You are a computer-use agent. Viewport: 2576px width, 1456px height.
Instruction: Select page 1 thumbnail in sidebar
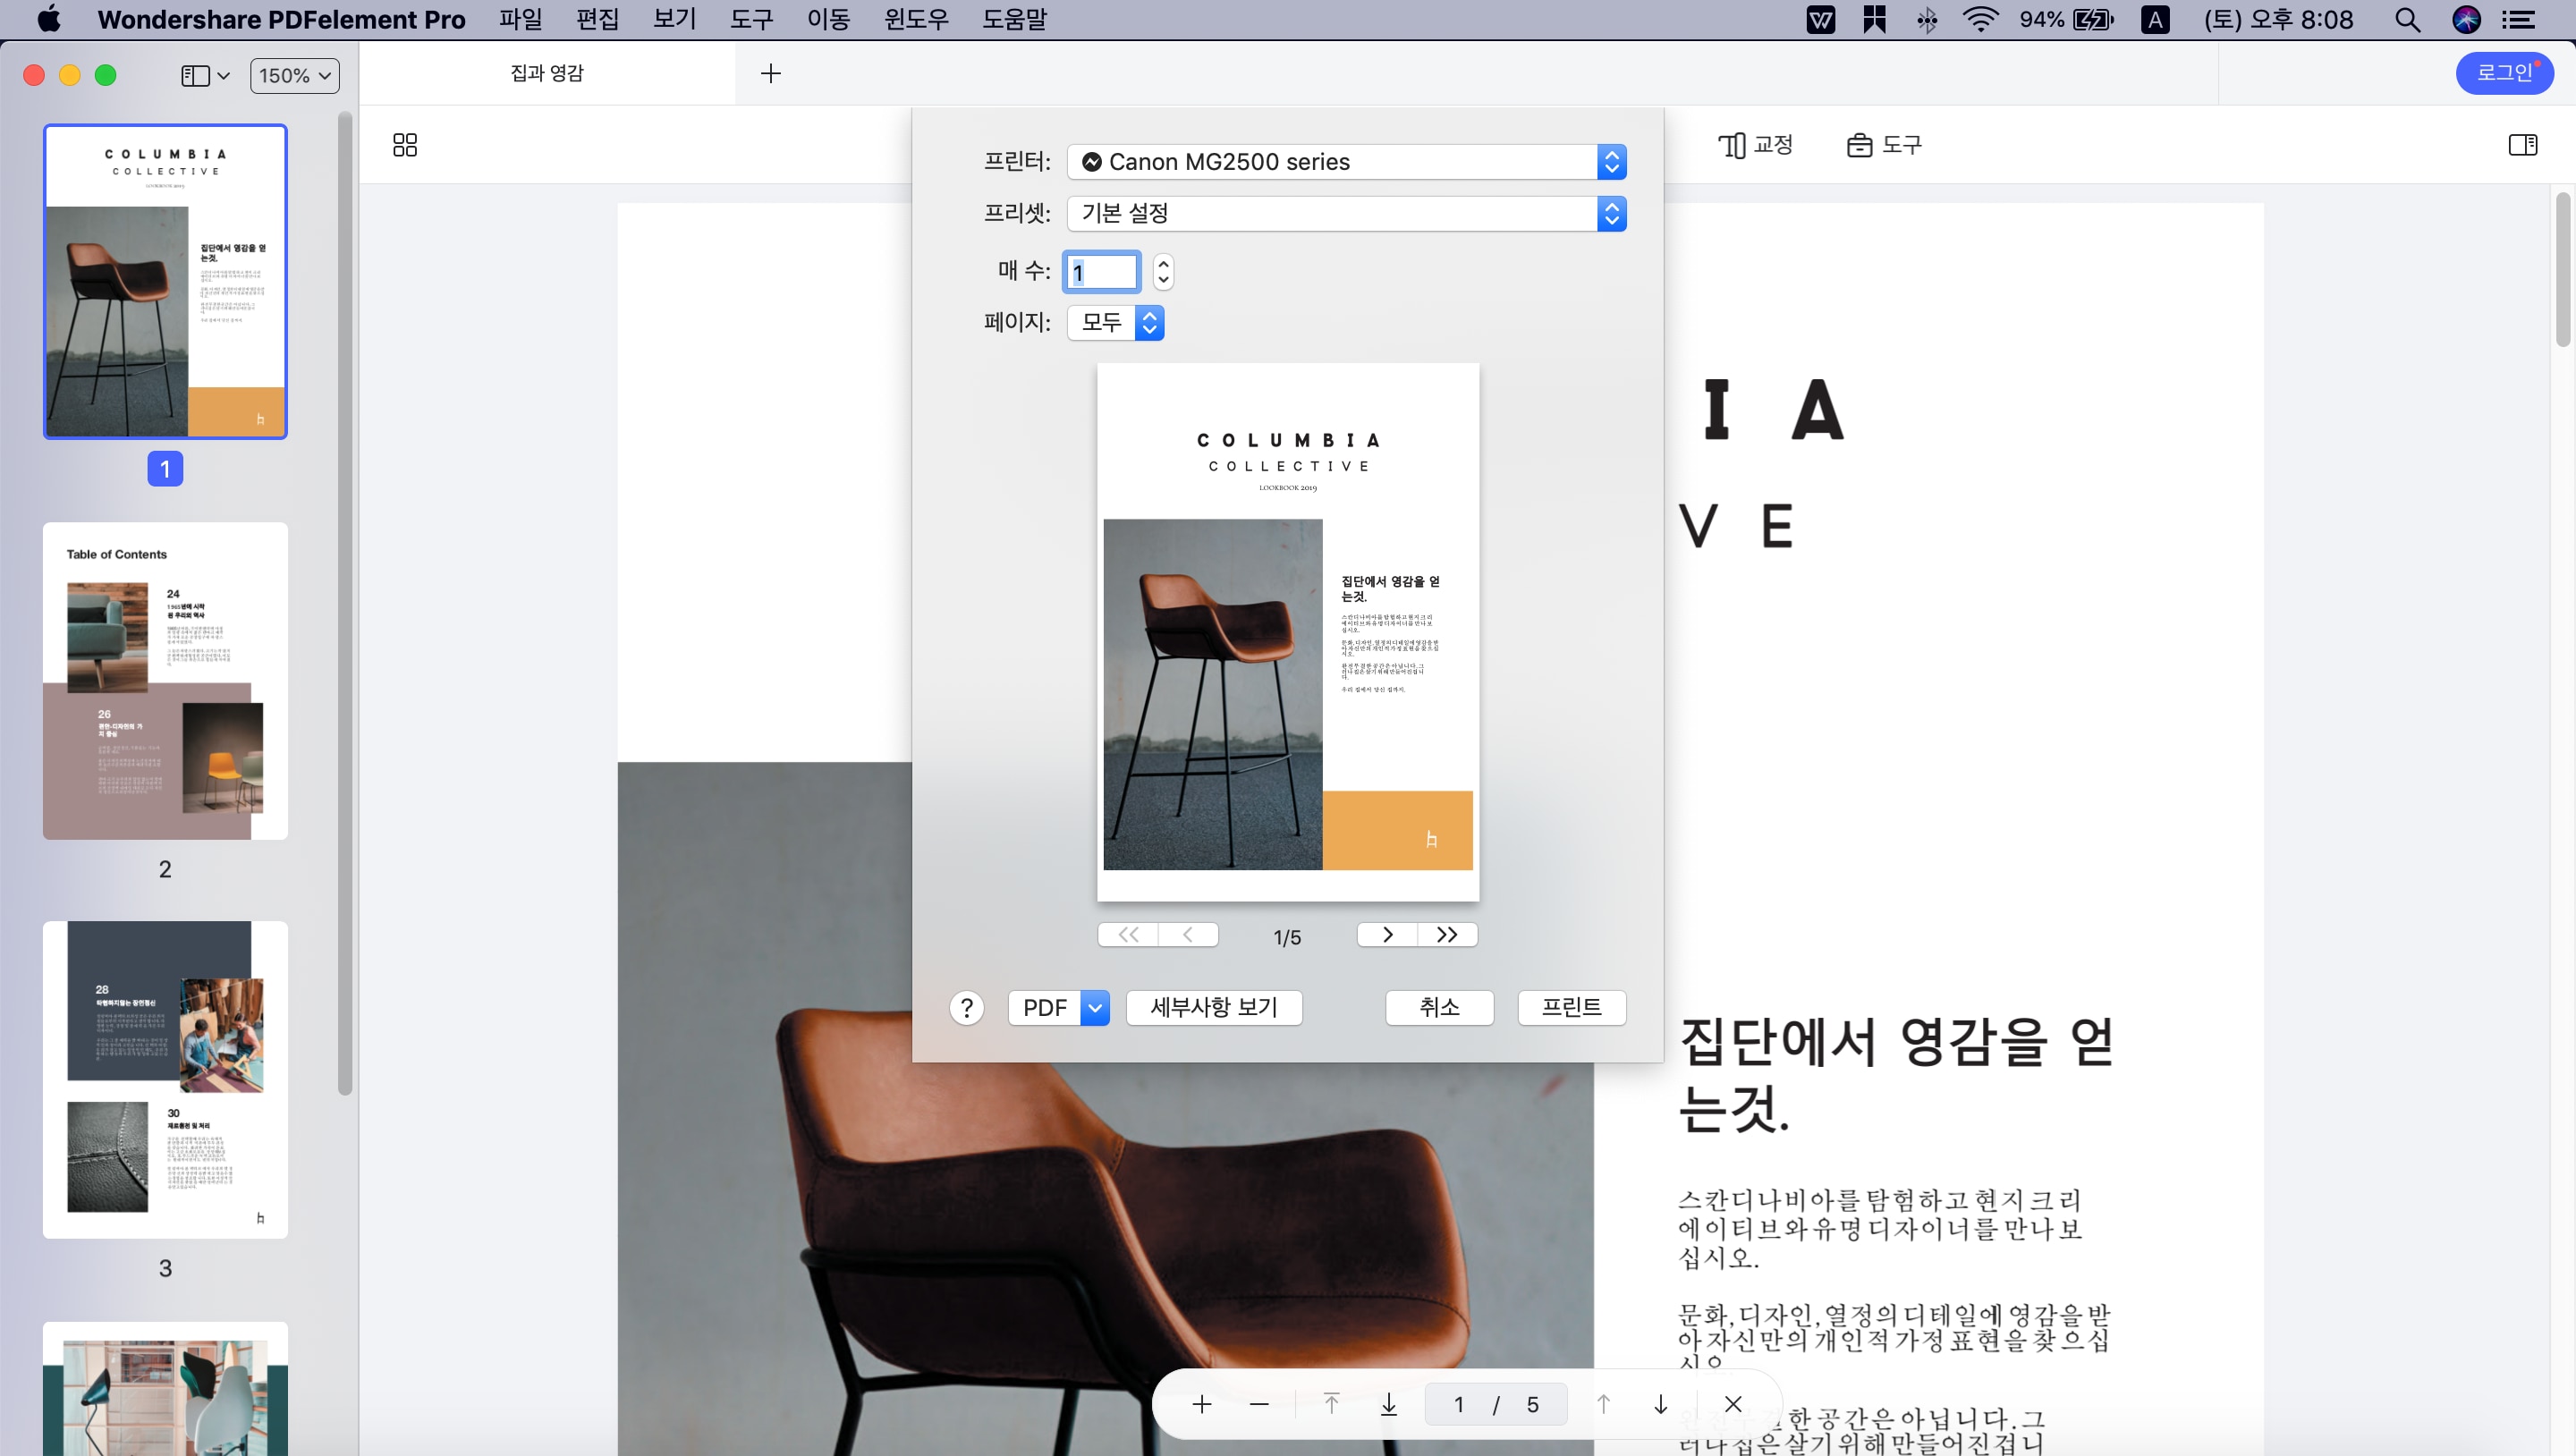(x=165, y=282)
